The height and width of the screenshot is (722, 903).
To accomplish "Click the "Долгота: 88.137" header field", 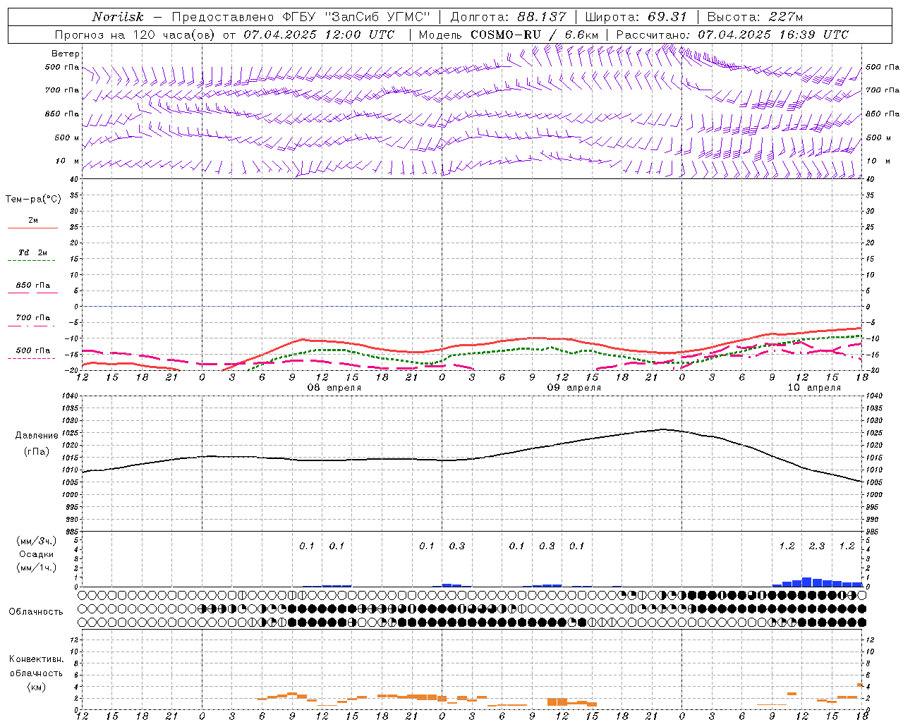I will (507, 17).
